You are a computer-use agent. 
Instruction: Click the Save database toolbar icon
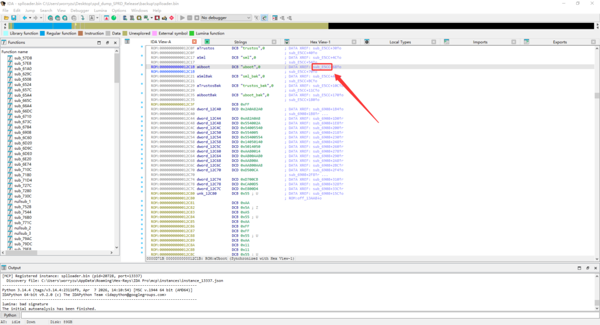[14, 18]
